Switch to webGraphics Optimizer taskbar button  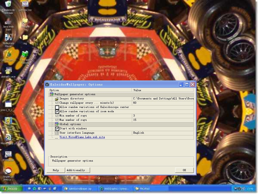click(x=115, y=189)
